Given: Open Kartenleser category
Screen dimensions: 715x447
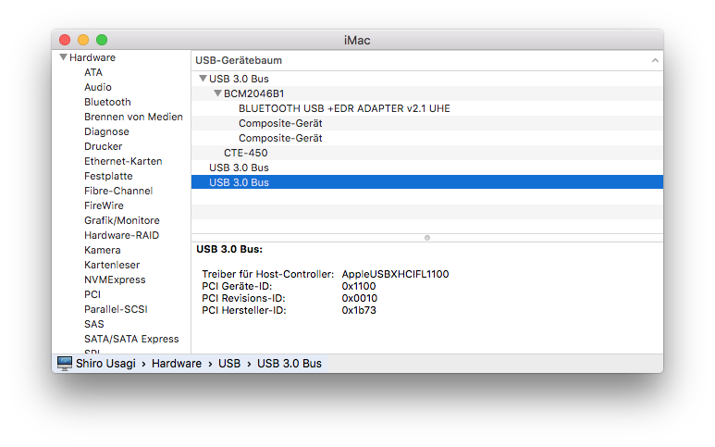Looking at the screenshot, I should [x=112, y=265].
